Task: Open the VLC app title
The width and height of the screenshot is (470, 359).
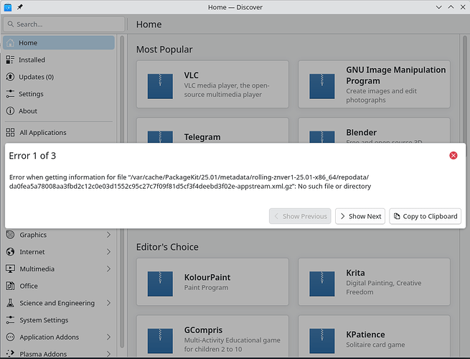Action: point(192,75)
